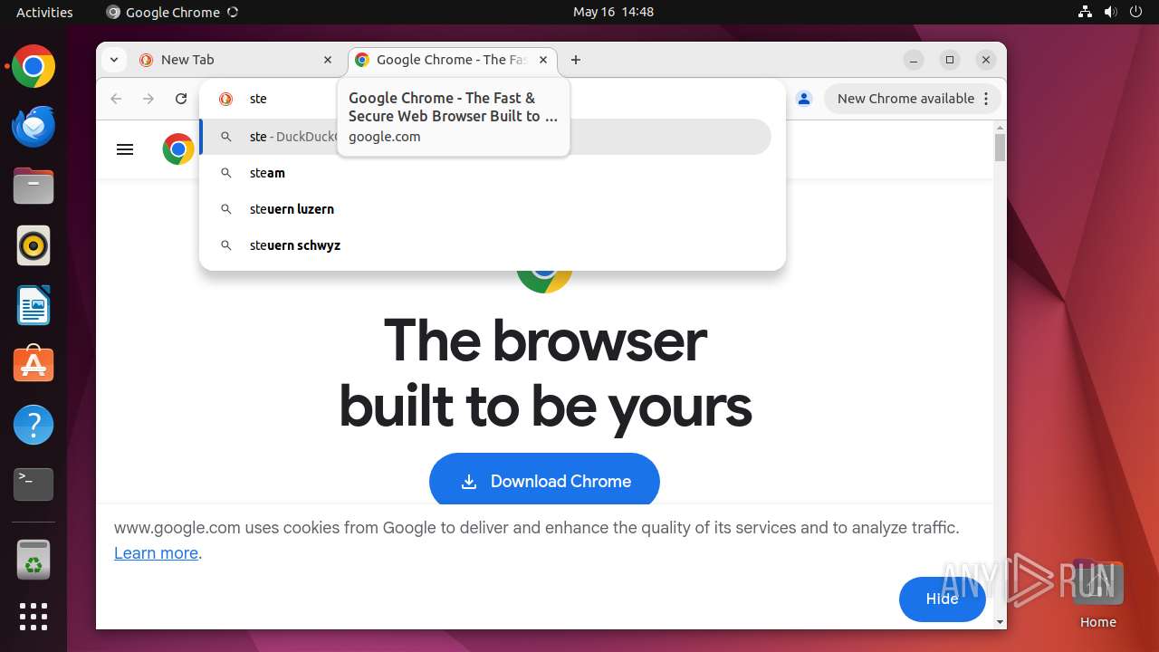Open Google Chrome from the dock
Viewport: 1159px width, 652px height.
pyautogui.click(x=34, y=67)
